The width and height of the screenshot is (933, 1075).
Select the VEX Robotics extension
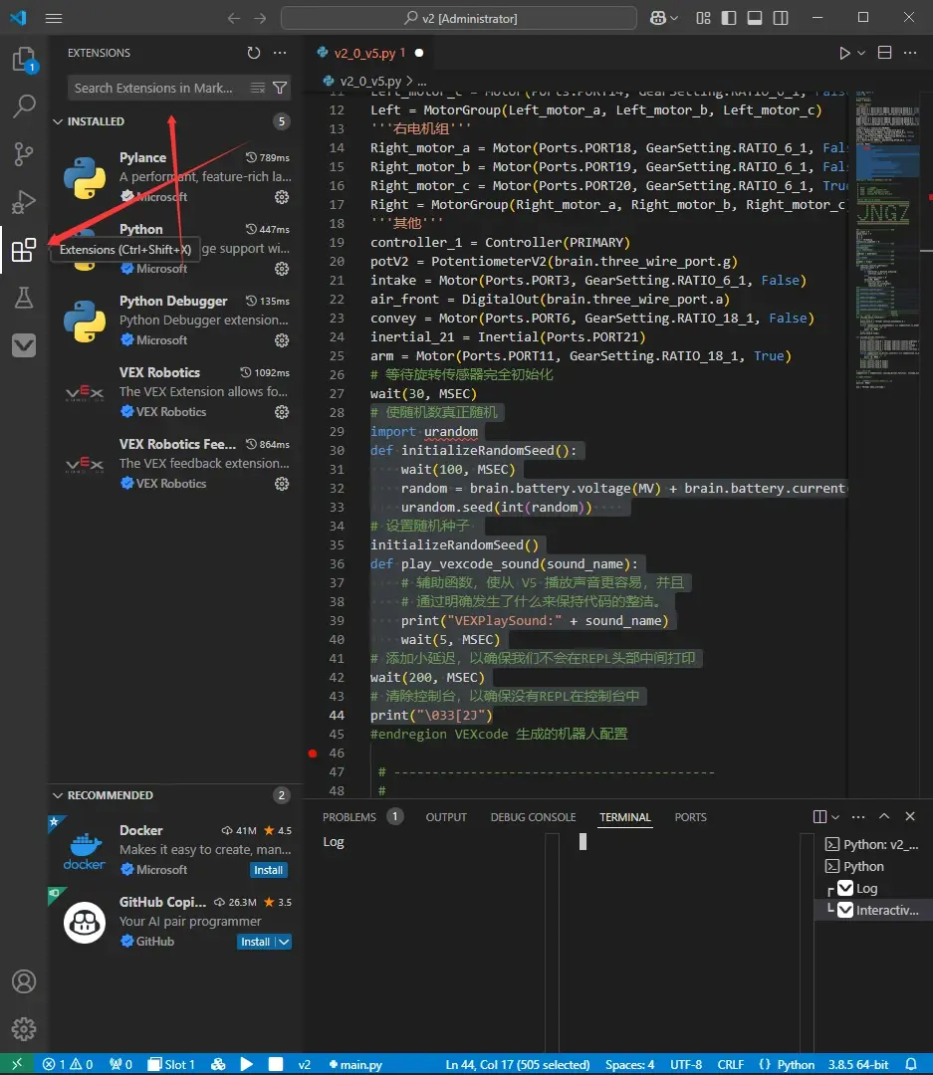(x=175, y=392)
